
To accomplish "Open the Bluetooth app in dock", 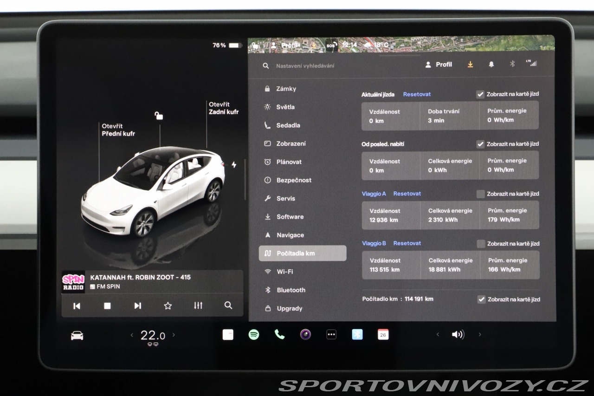I will pos(357,334).
